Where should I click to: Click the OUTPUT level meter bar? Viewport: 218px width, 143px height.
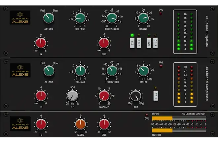pyautogui.click(x=179, y=130)
